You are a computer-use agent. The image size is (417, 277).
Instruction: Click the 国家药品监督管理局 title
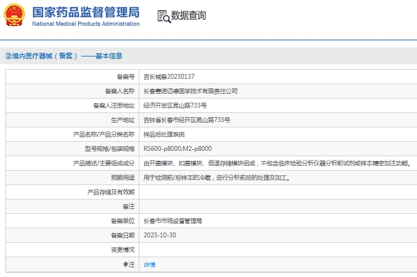(86, 12)
